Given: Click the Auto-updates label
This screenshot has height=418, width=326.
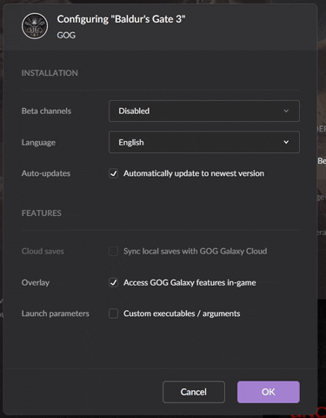Looking at the screenshot, I should (46, 173).
